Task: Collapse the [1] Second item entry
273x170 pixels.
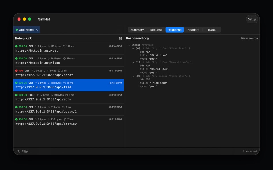Action: (x=133, y=62)
